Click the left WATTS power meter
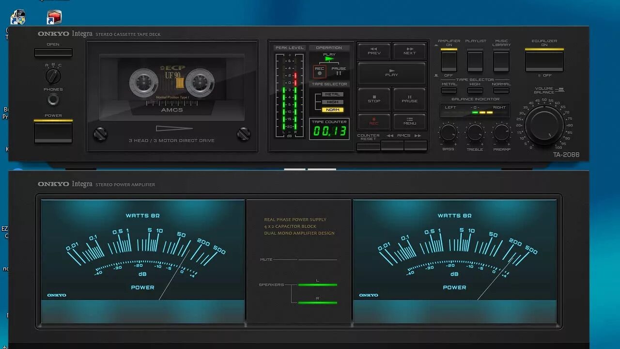620x349 pixels. pyautogui.click(x=143, y=261)
